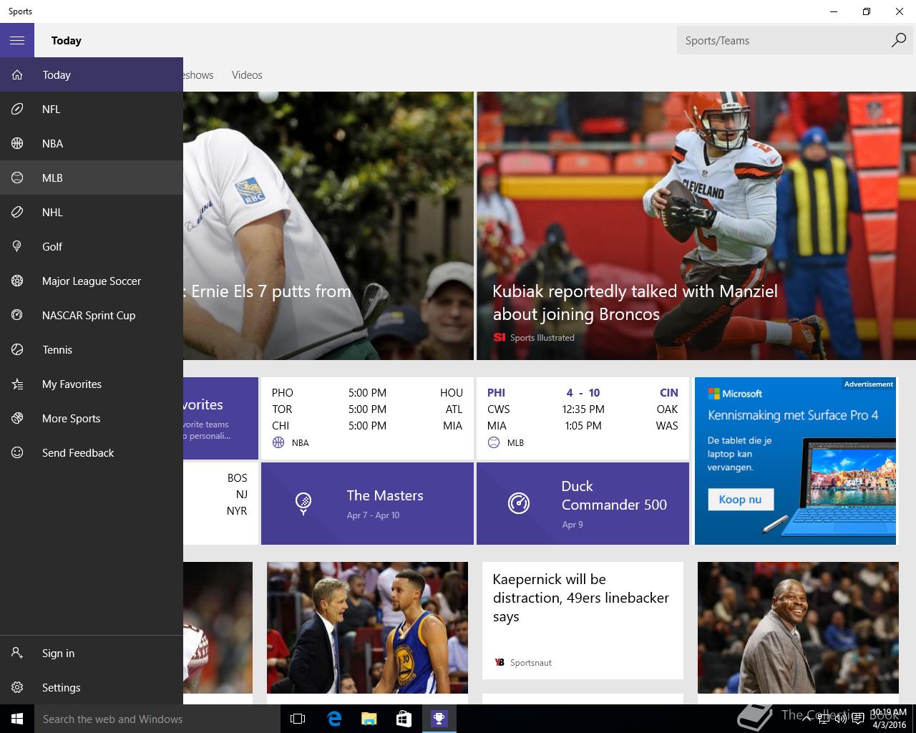Click the Sports Illustrated source label

point(542,337)
